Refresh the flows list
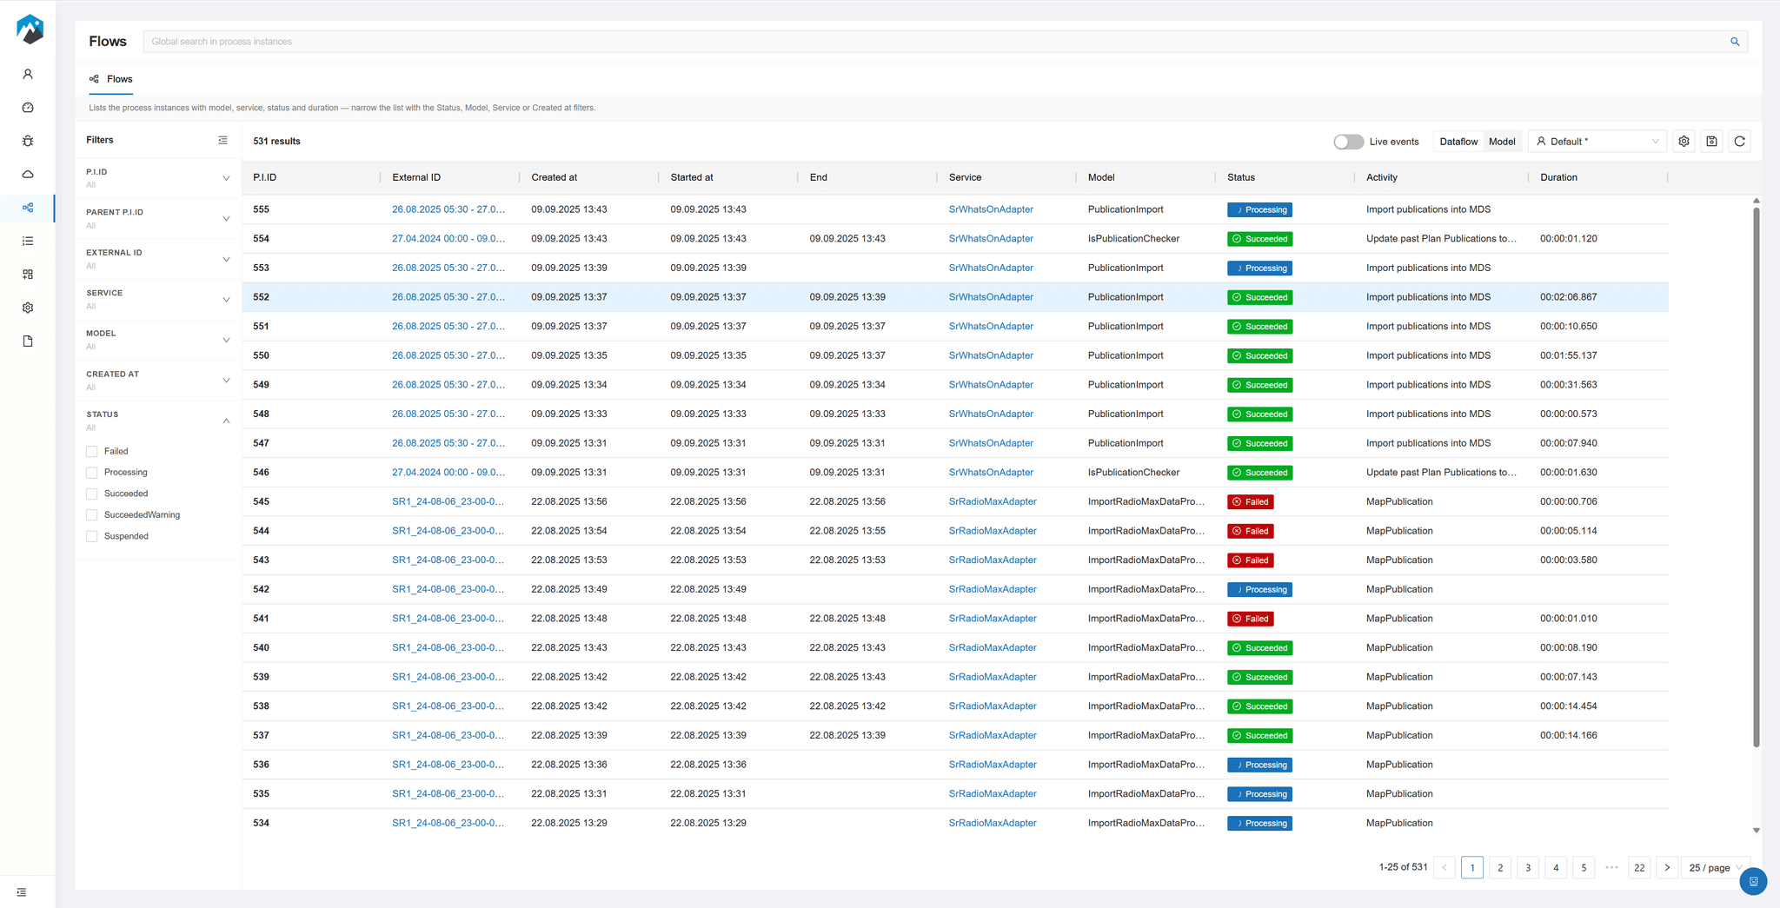1780x908 pixels. (x=1739, y=142)
